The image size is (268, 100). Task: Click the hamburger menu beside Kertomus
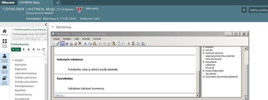click(53, 27)
